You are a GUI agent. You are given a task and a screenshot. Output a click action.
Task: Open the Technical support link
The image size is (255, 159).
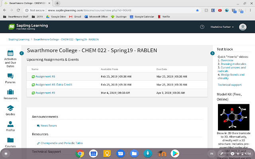pos(229,85)
